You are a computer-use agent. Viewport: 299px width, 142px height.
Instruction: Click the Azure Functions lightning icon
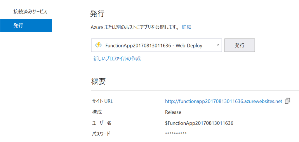98,45
